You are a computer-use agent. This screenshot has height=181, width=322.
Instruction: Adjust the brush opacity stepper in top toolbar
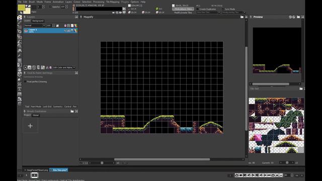coord(66,7)
